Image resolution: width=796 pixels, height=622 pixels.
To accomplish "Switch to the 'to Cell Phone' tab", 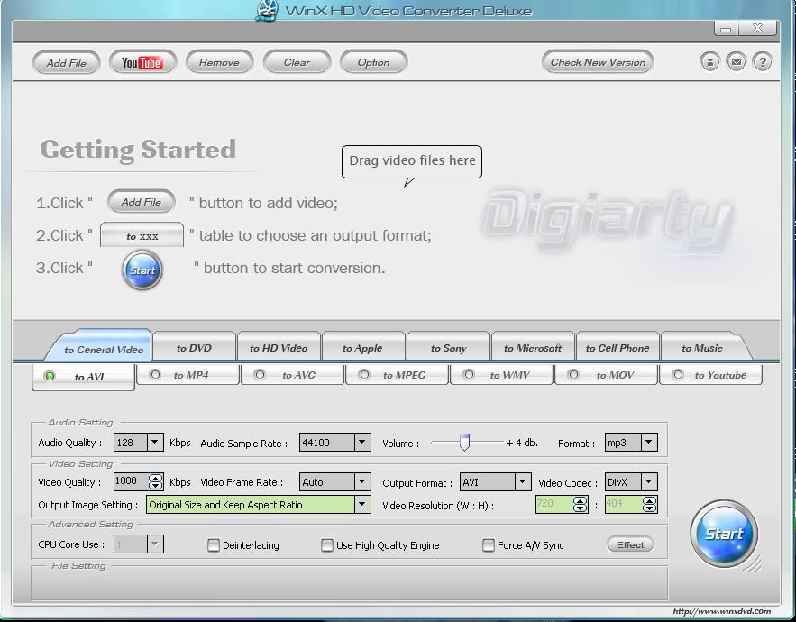I will coord(618,348).
